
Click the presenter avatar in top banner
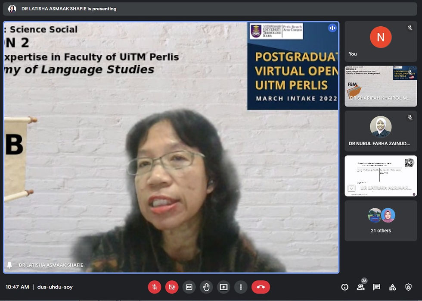pos(12,9)
